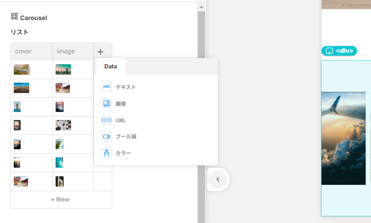The image size is (371, 223).
Task: Click the color type icon
Action: (x=106, y=153)
